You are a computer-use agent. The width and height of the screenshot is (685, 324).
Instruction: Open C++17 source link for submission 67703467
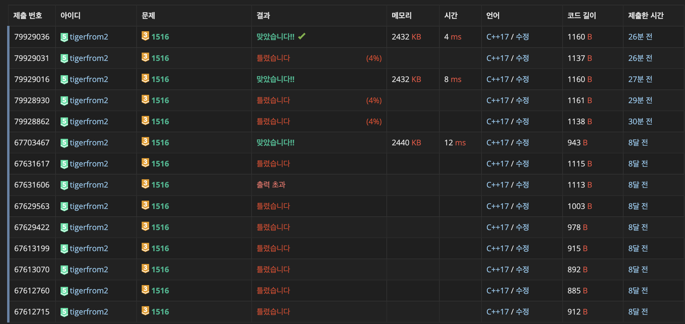point(498,143)
